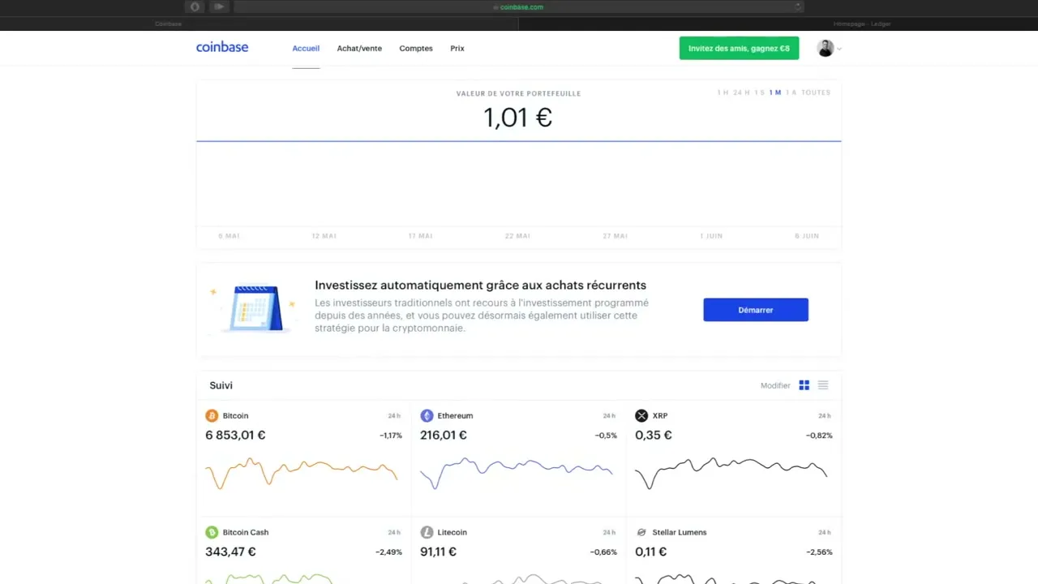The width and height of the screenshot is (1038, 584).
Task: Open the account dropdown chevron
Action: coord(839,49)
